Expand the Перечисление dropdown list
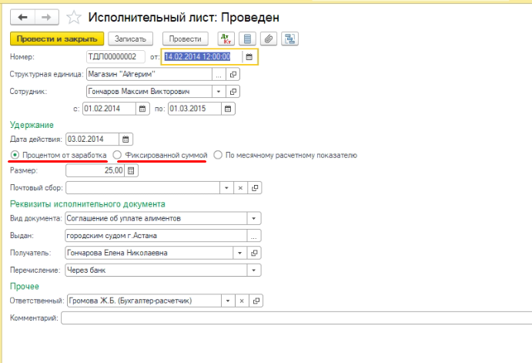 [254, 271]
